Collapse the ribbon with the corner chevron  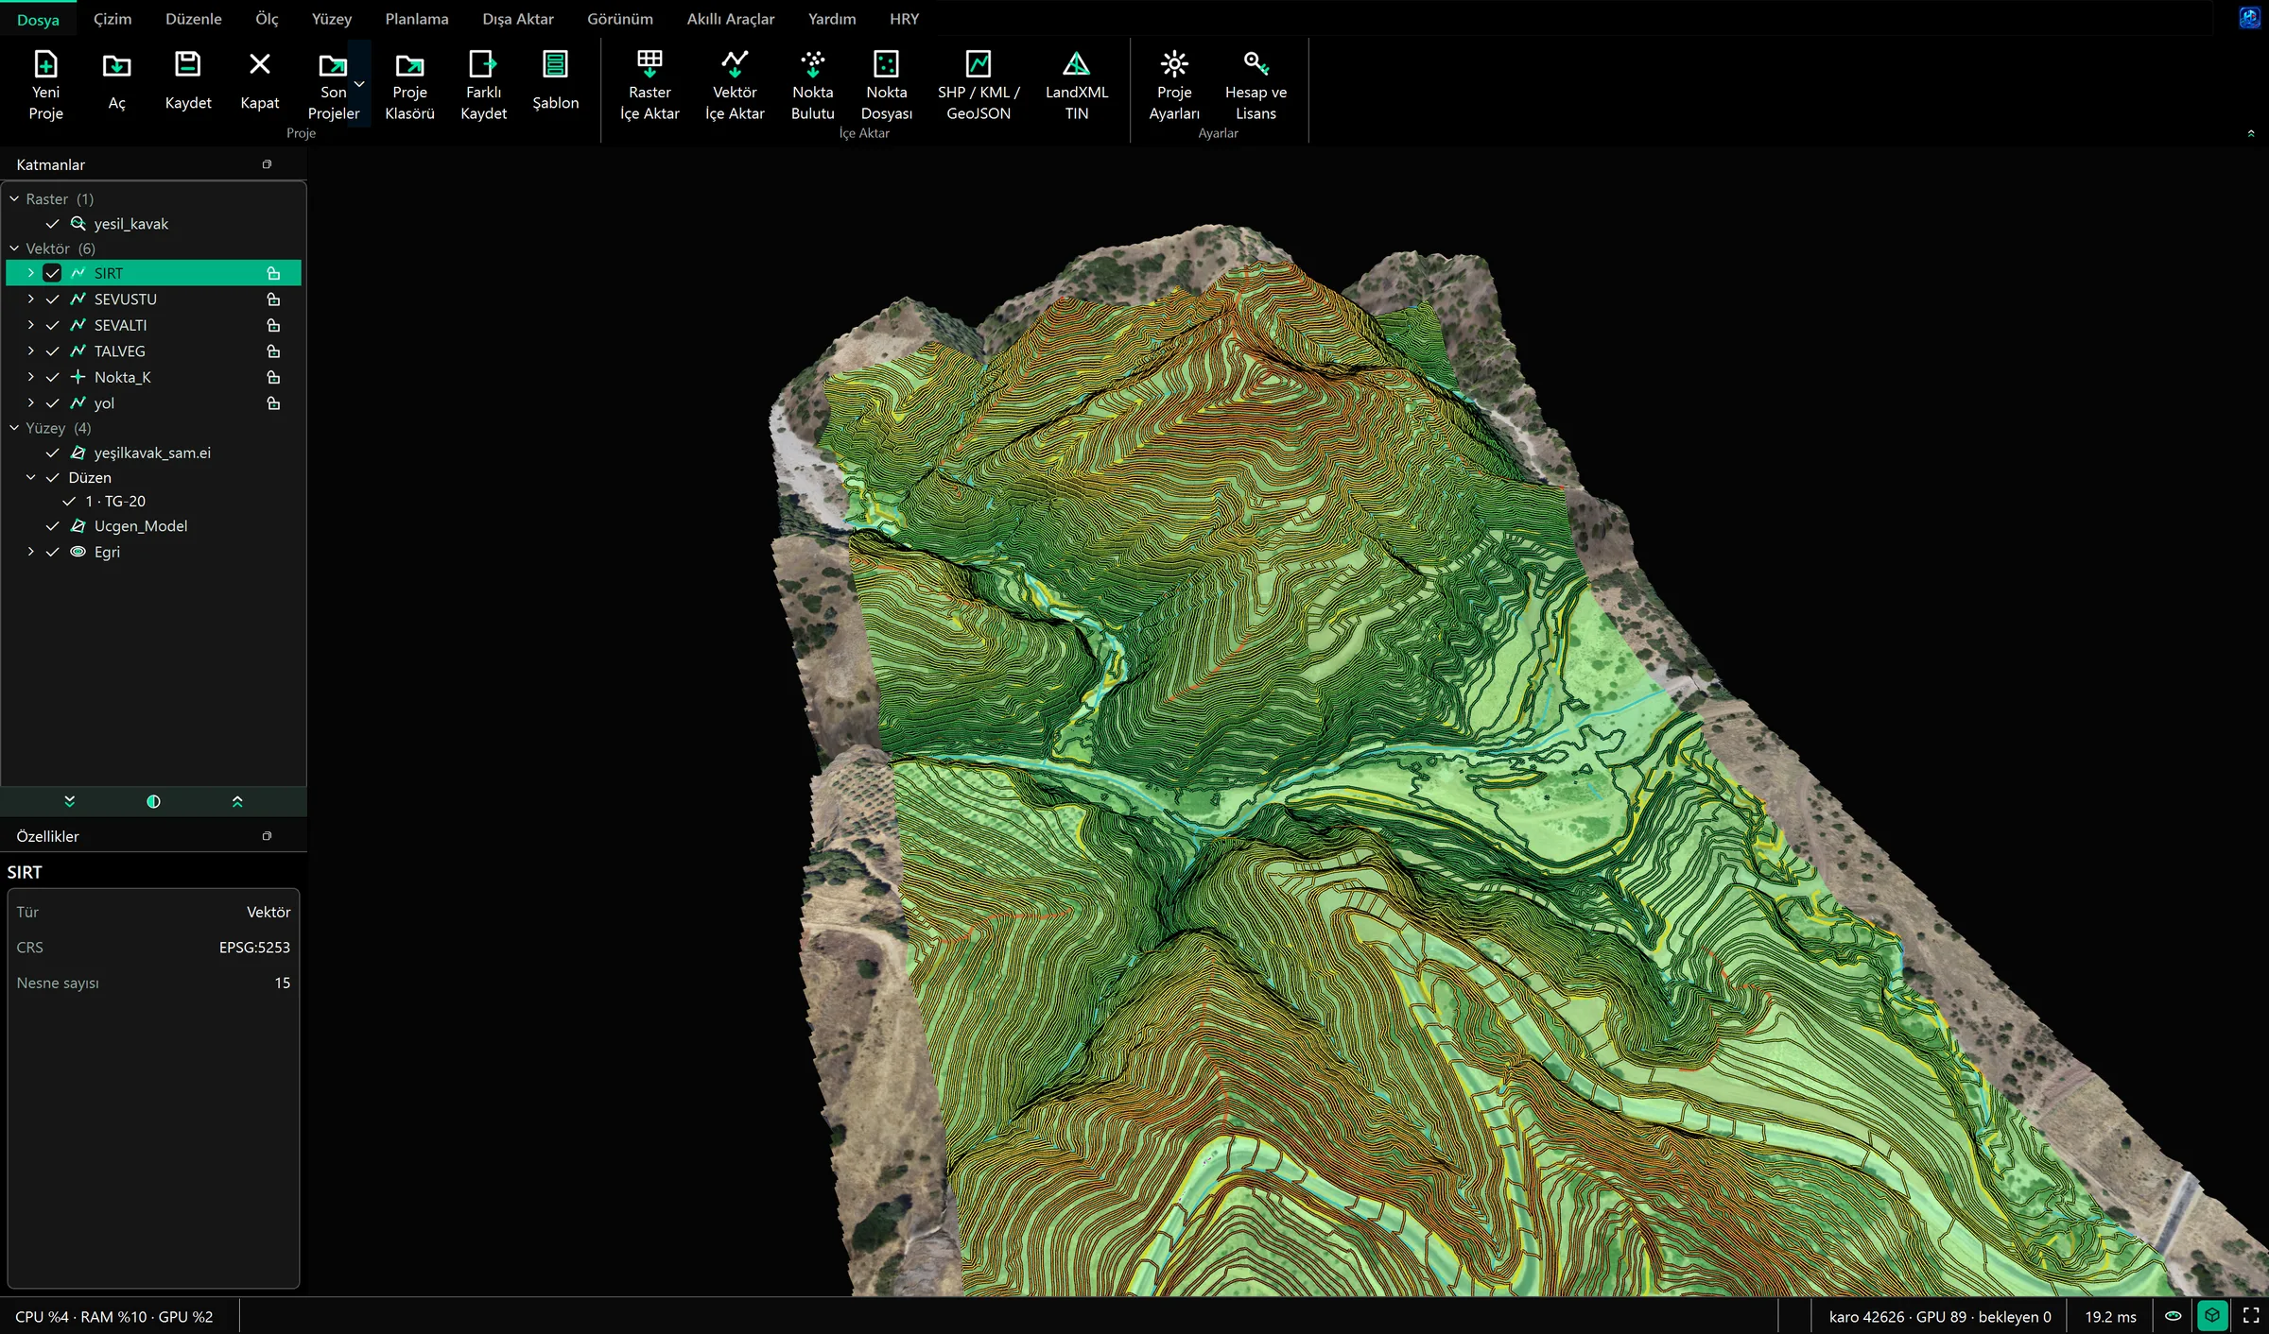point(2251,133)
